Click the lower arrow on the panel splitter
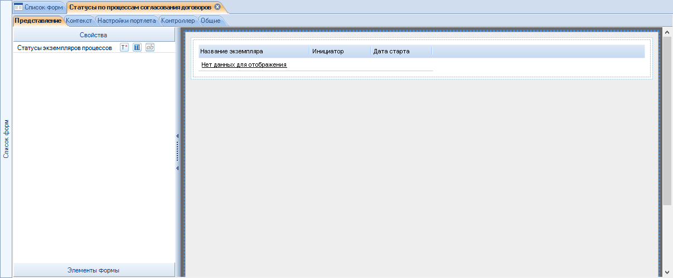This screenshot has height=278, width=673. tap(177, 168)
